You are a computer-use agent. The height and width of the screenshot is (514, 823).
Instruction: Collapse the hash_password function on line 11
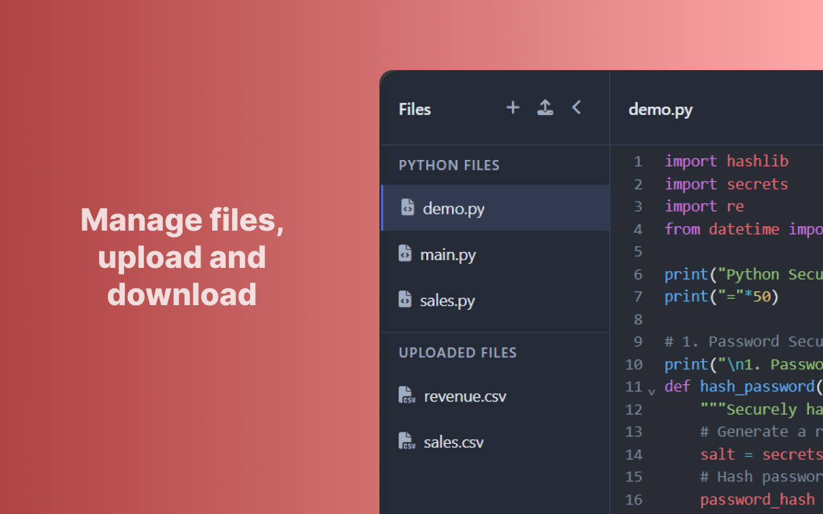pyautogui.click(x=651, y=390)
